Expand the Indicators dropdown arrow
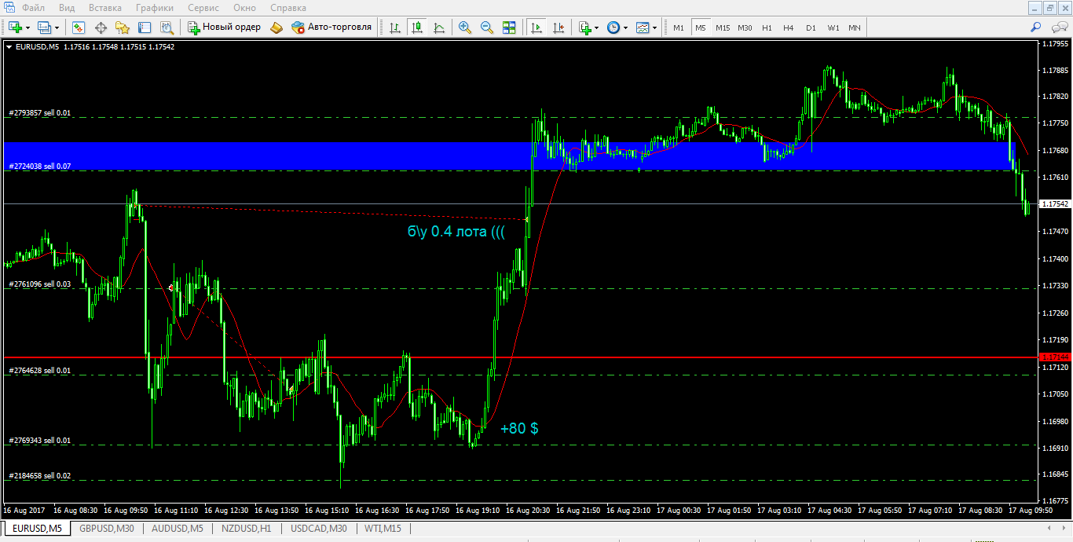 [597, 27]
